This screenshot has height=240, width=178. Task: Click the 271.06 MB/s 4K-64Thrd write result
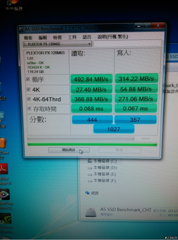point(136,99)
